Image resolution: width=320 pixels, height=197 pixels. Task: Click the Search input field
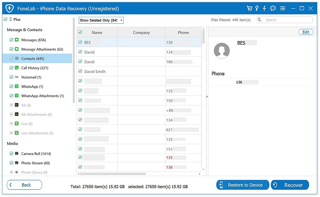(x=284, y=20)
